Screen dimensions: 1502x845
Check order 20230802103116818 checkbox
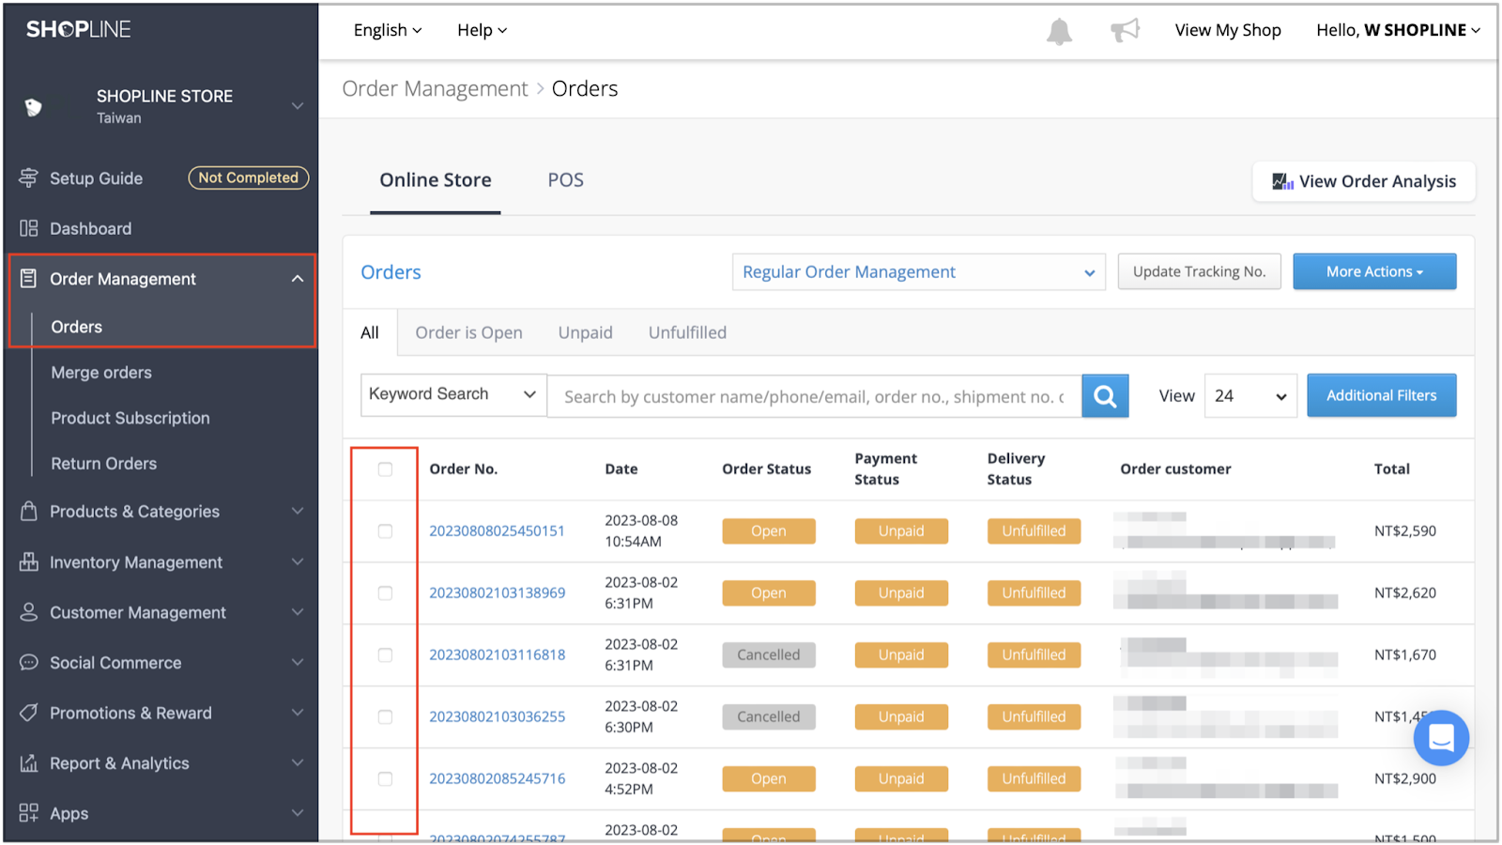click(385, 655)
